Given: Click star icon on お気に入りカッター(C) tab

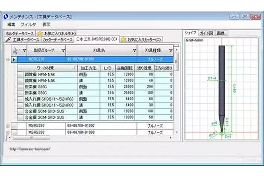Looking at the screenshot, I should click(x=123, y=39).
